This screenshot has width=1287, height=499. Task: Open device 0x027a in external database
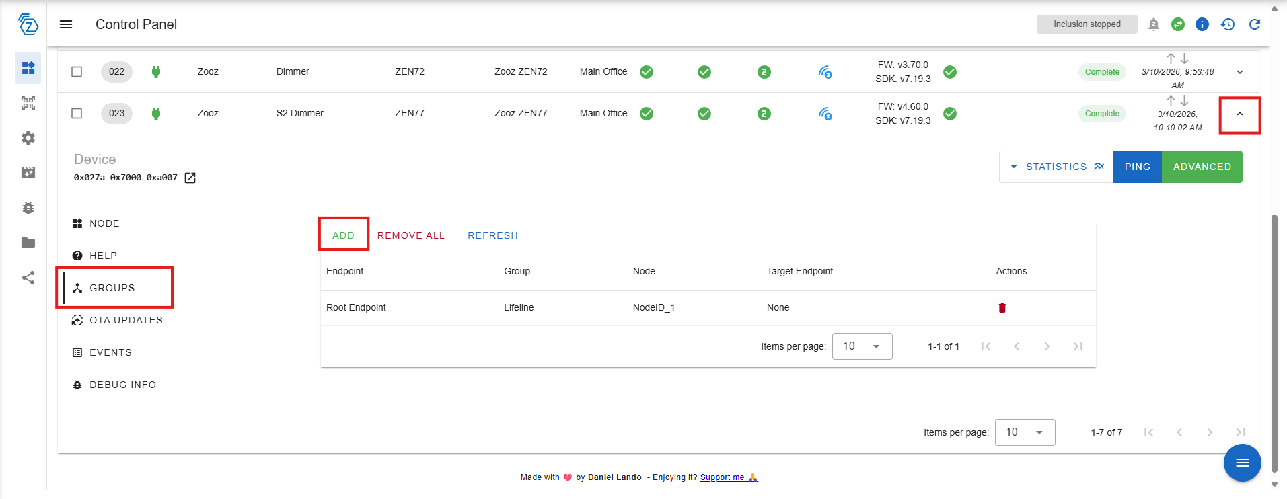(190, 178)
